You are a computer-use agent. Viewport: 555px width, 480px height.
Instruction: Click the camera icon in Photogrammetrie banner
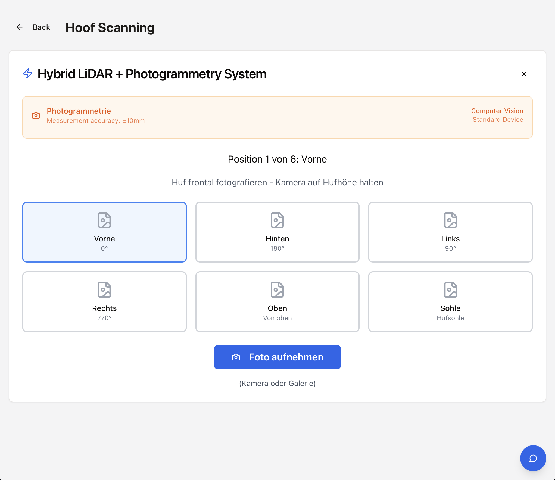(x=36, y=116)
